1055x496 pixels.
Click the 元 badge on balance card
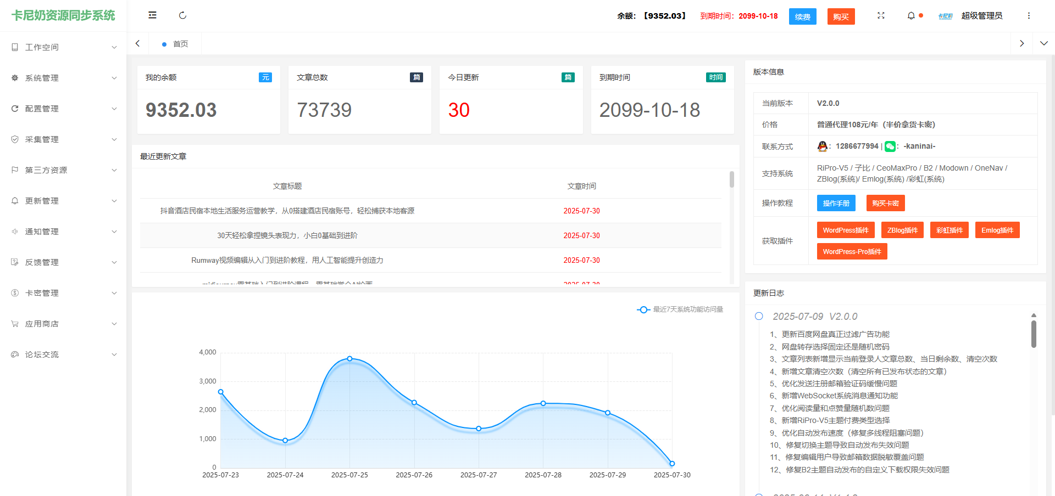(x=265, y=77)
